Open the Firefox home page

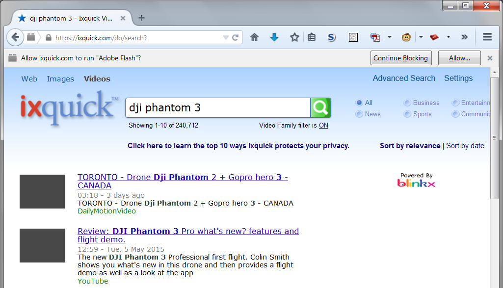[x=254, y=37]
